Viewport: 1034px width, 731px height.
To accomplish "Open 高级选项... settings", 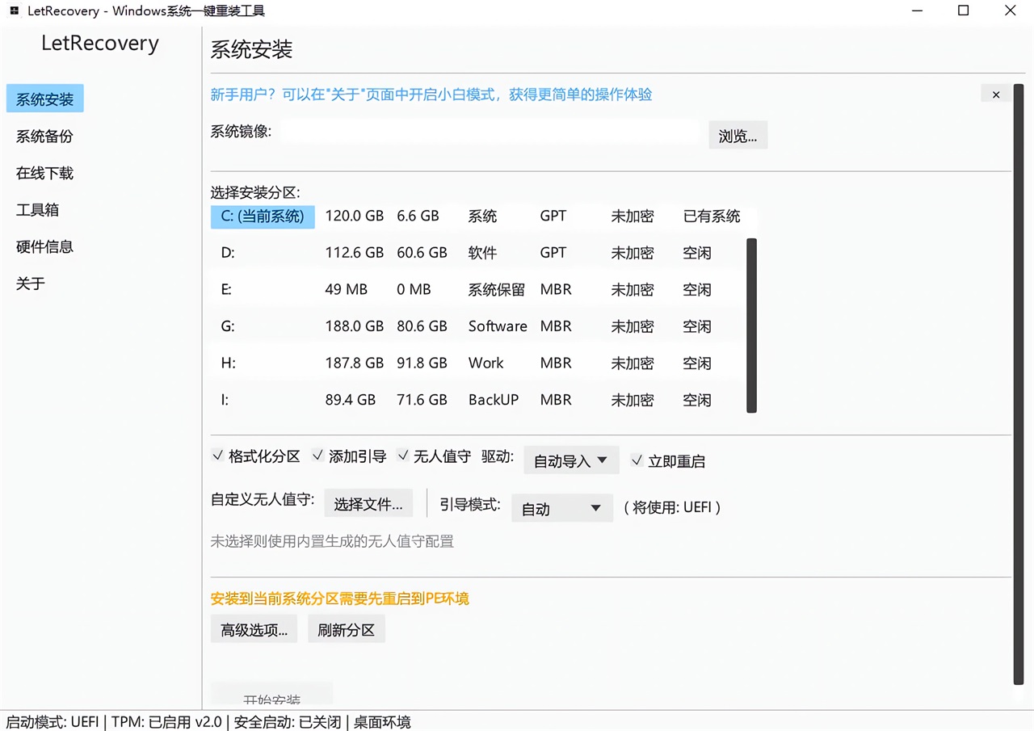I will click(x=254, y=630).
